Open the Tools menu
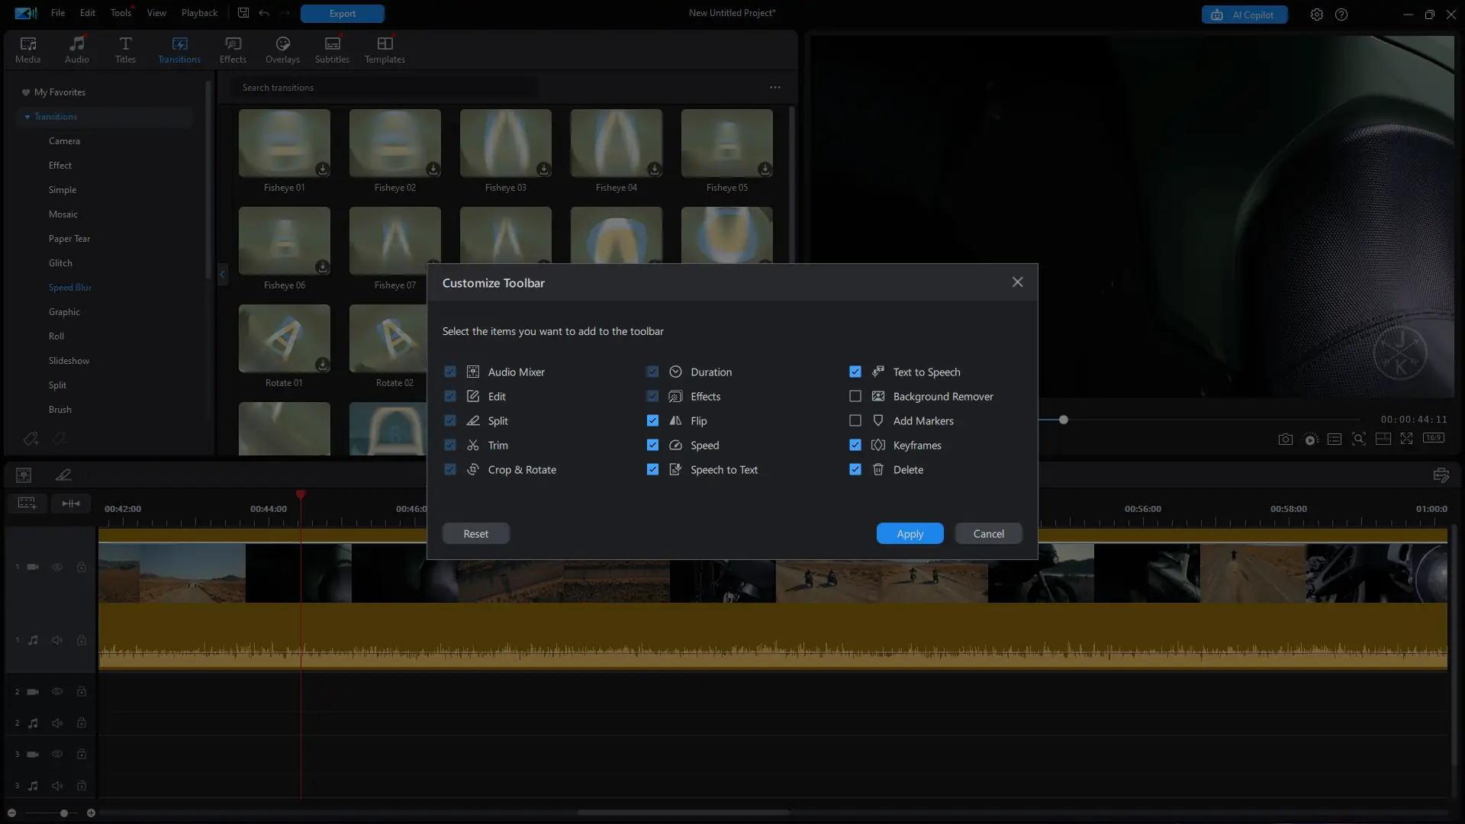Viewport: 1465px width, 824px height. (121, 13)
